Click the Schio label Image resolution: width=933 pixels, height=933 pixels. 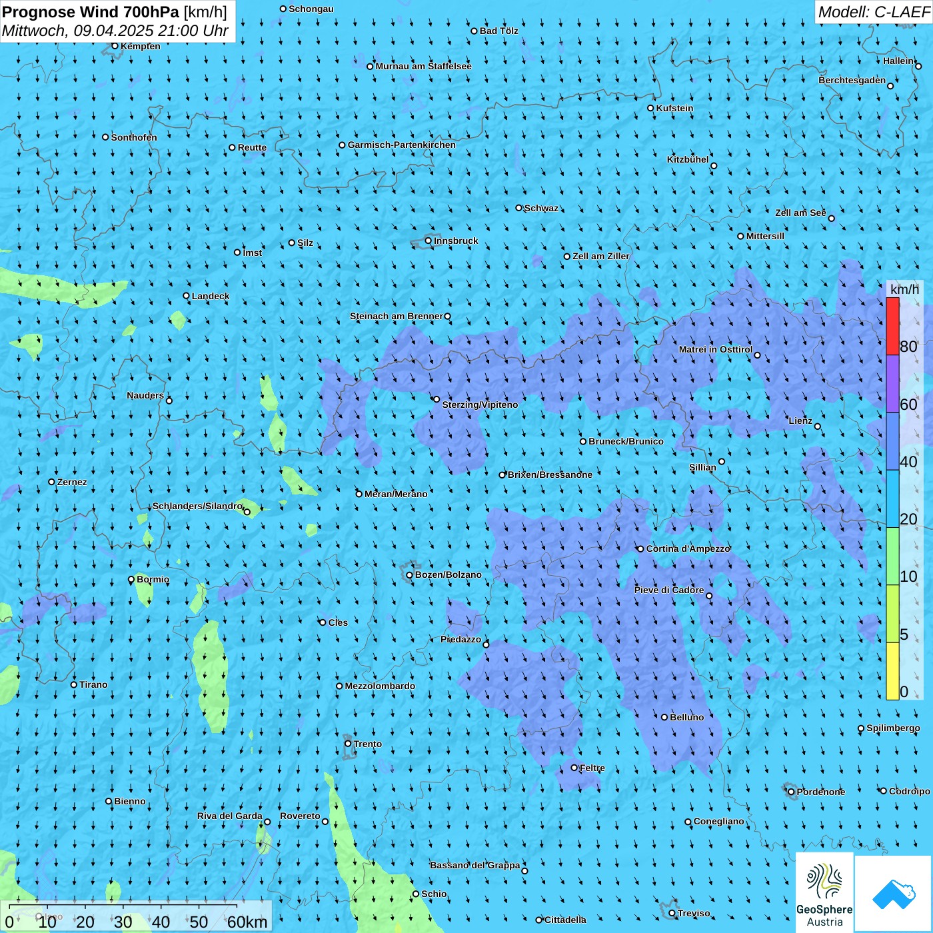434,894
